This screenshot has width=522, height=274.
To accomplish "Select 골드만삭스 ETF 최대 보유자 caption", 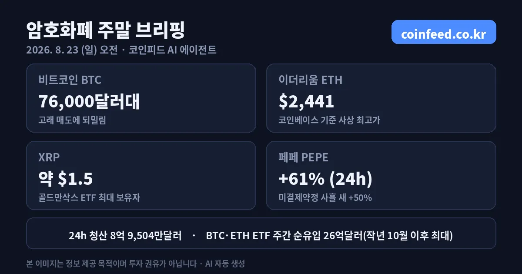I will point(89,198).
